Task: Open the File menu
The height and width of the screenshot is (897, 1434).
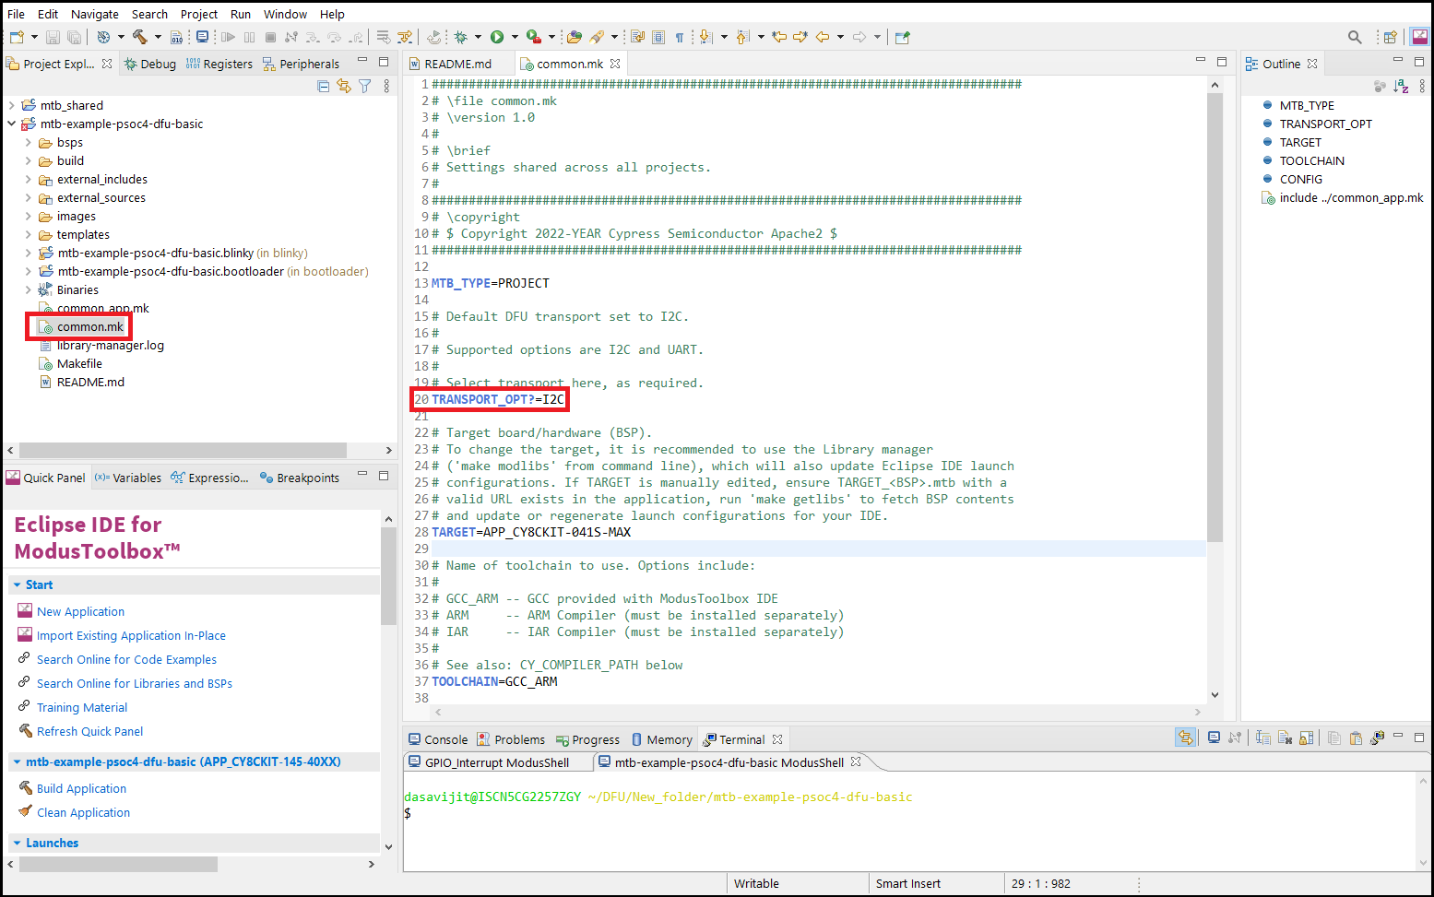Action: [x=16, y=14]
